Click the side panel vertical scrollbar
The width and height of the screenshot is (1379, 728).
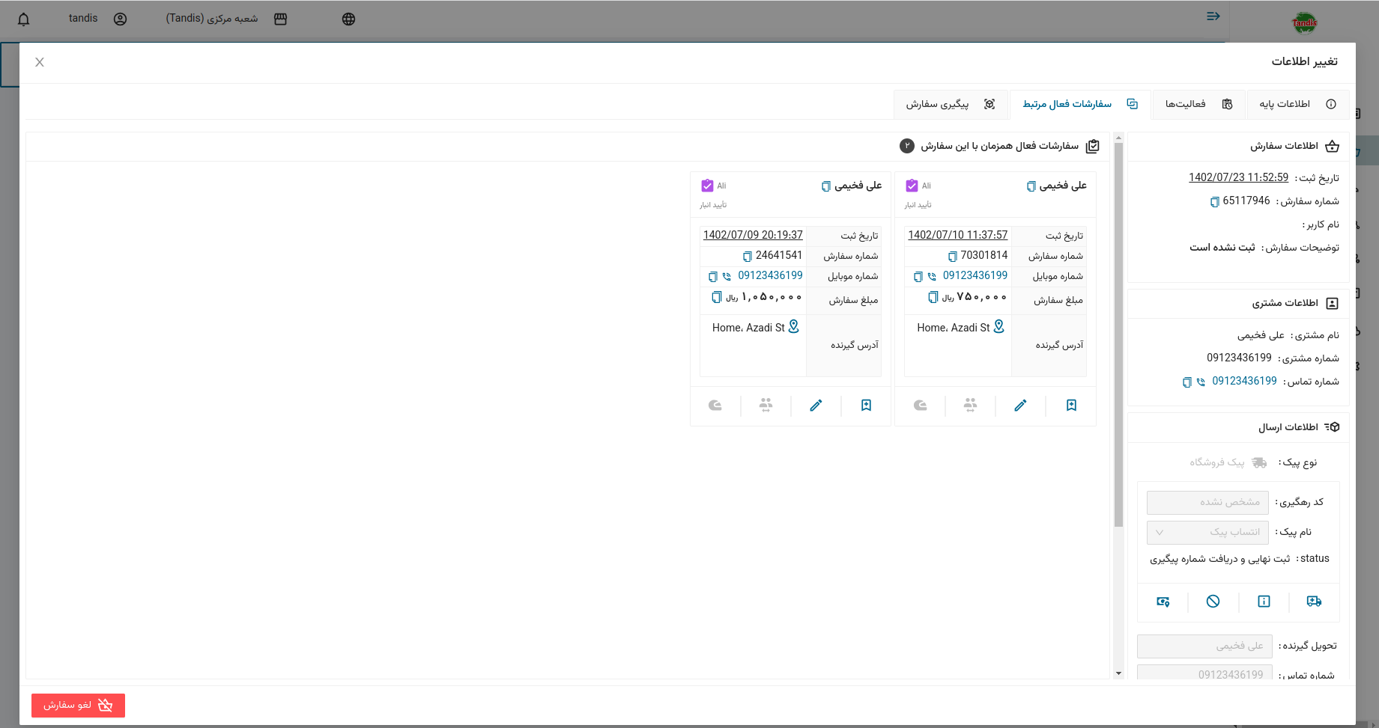(1118, 337)
